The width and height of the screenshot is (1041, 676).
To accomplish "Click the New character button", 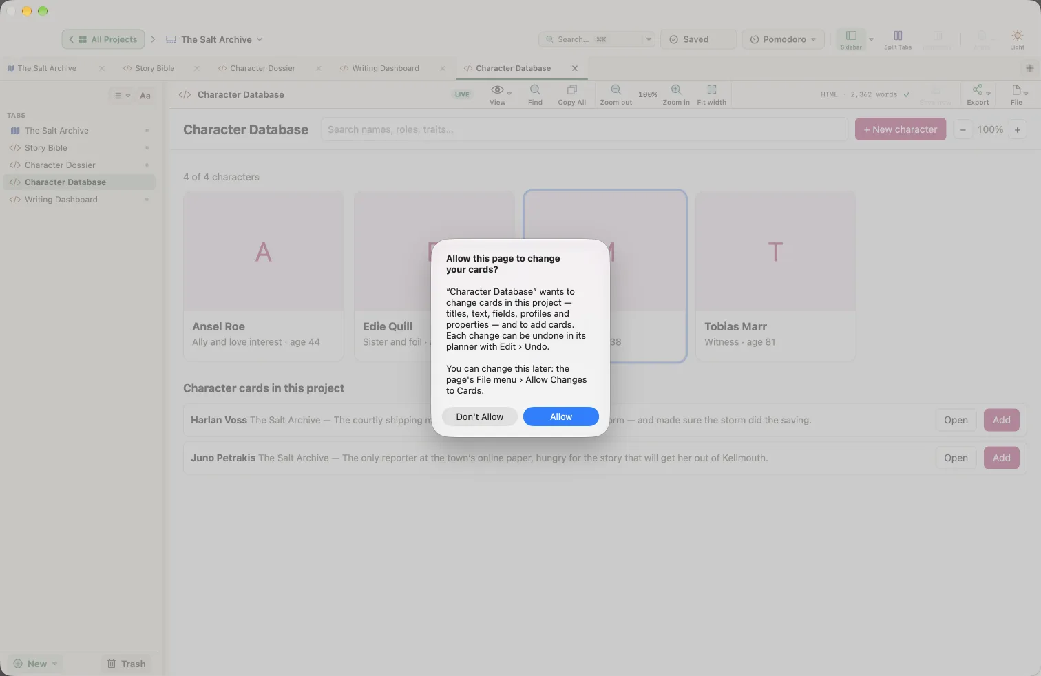I will 901,129.
